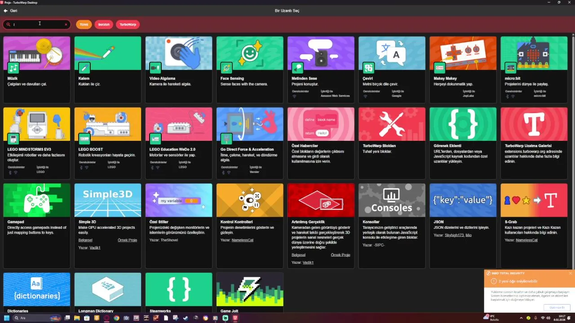
Task: Add the Konsollar extension
Action: pyautogui.click(x=392, y=226)
